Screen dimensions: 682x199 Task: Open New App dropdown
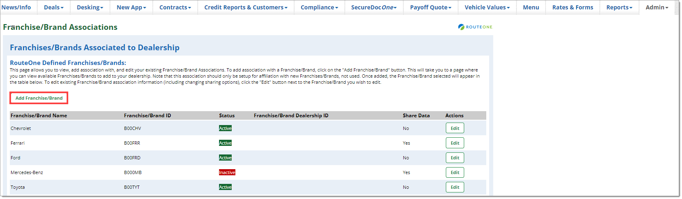(131, 7)
